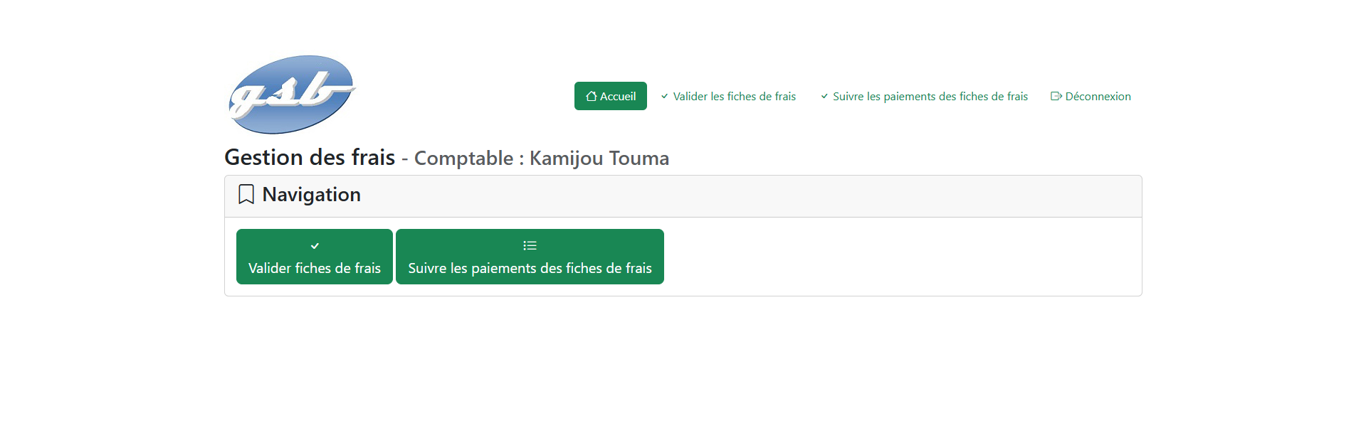The image size is (1366, 423).
Task: Click the house icon in Accueil button
Action: pyautogui.click(x=591, y=96)
